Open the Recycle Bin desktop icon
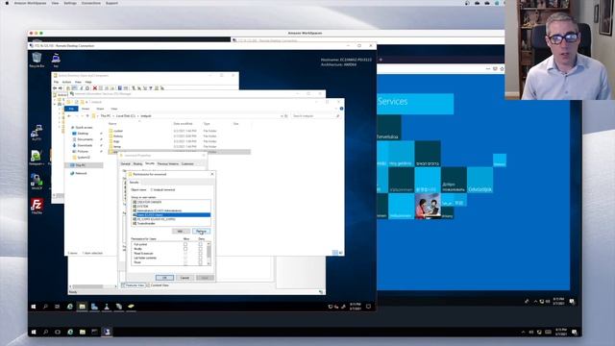Screen dimensions: 615x346 (x=37, y=60)
